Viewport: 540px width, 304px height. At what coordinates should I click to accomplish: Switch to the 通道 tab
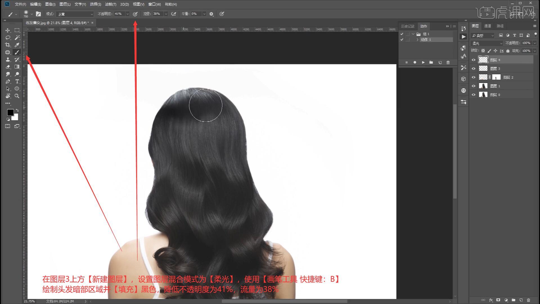487,26
